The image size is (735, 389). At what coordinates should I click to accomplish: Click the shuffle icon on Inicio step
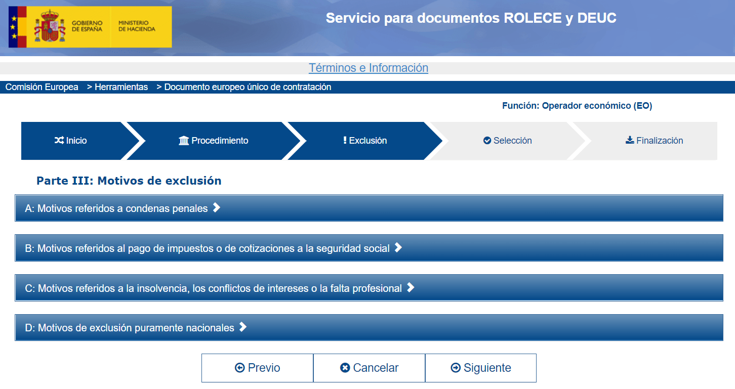click(x=59, y=141)
